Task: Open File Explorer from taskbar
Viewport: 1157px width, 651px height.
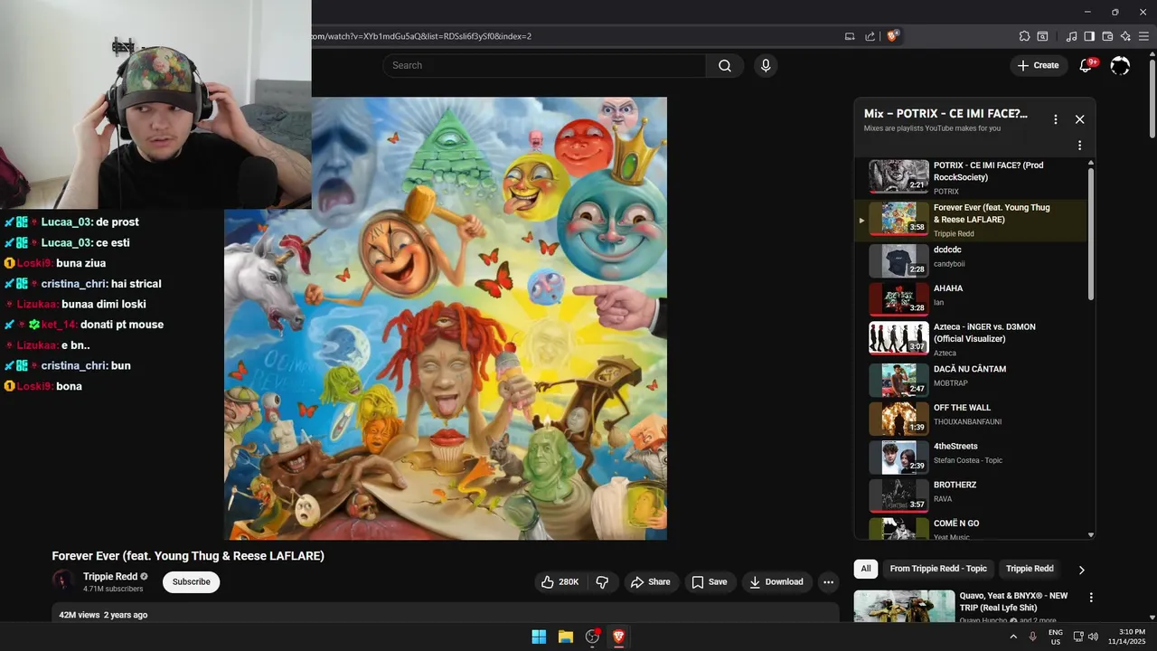Action: pyautogui.click(x=566, y=637)
